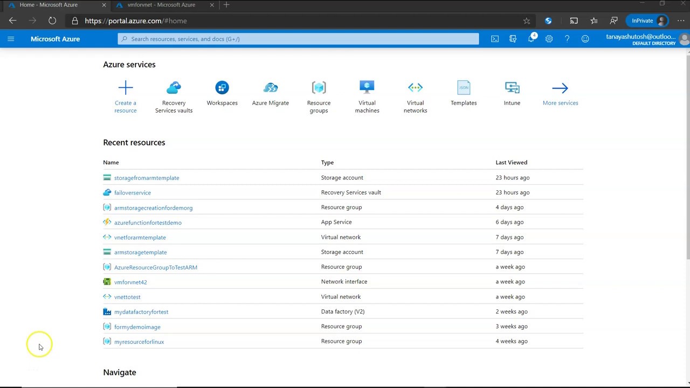The height and width of the screenshot is (388, 690).
Task: Add page to favorites star icon
Action: click(x=527, y=20)
